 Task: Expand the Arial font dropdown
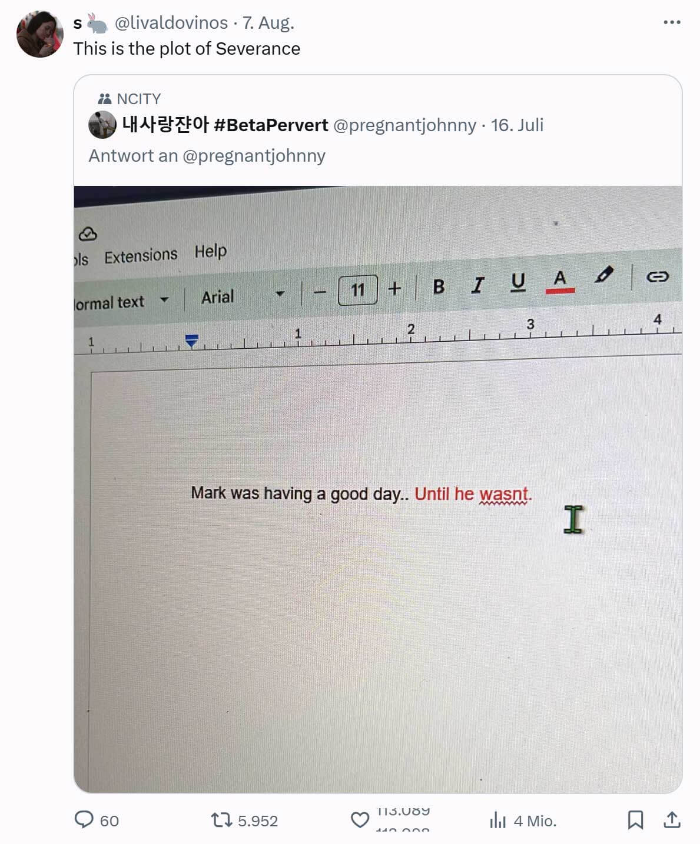(x=243, y=295)
